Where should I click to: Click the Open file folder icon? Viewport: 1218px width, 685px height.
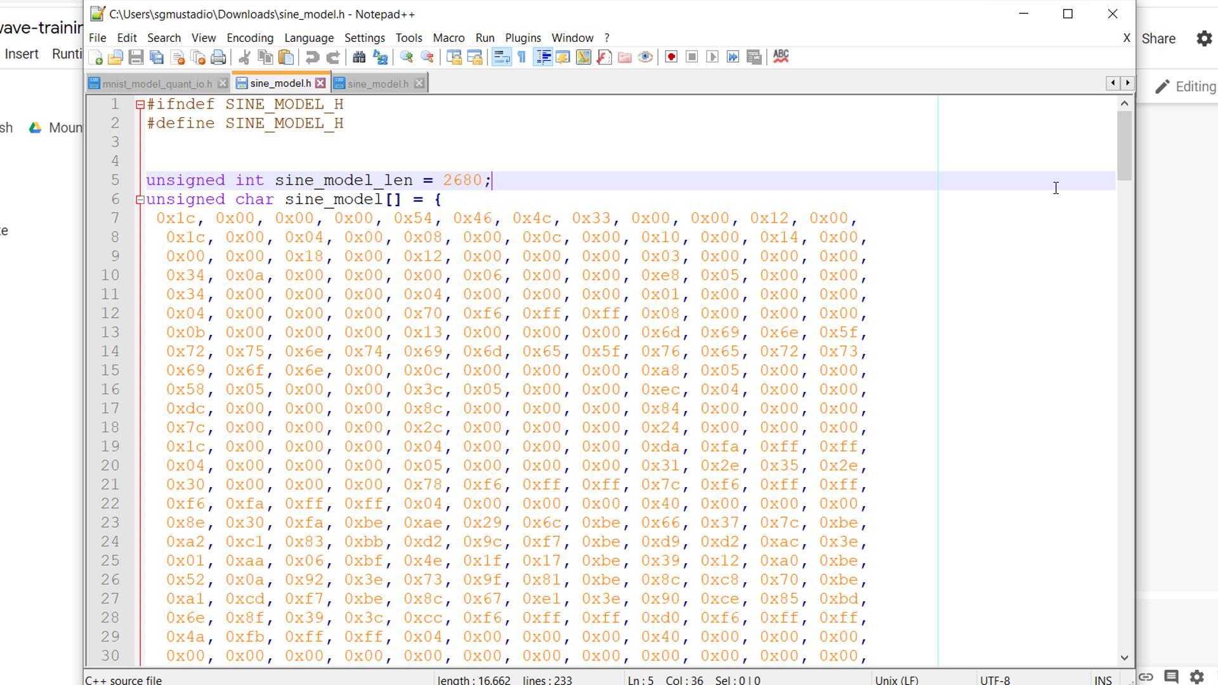[115, 58]
